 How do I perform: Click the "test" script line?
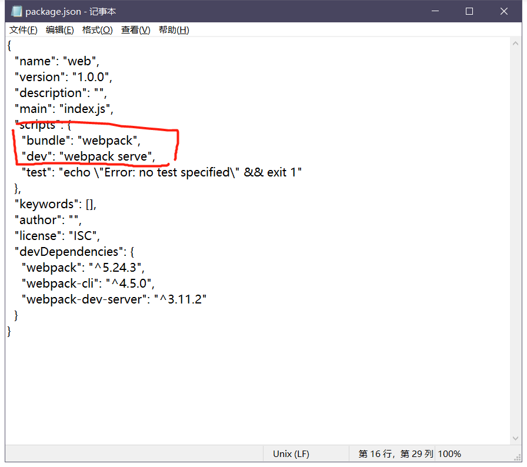(162, 172)
